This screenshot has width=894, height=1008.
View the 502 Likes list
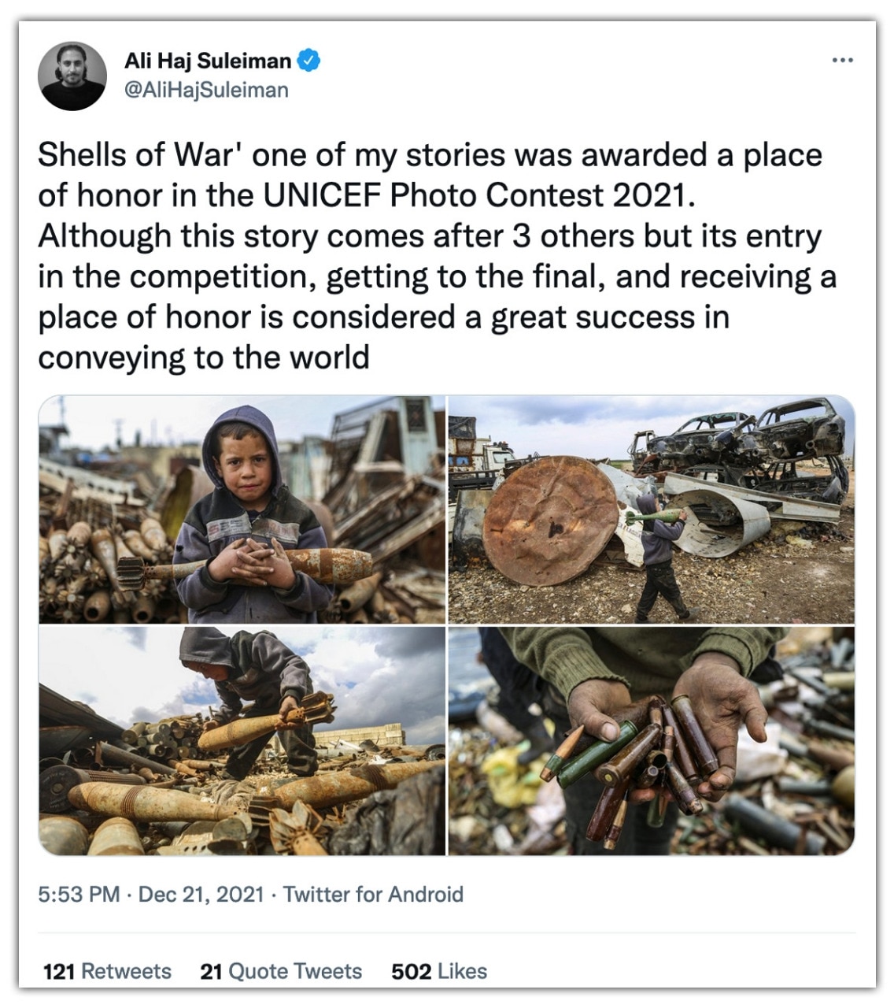(x=439, y=971)
